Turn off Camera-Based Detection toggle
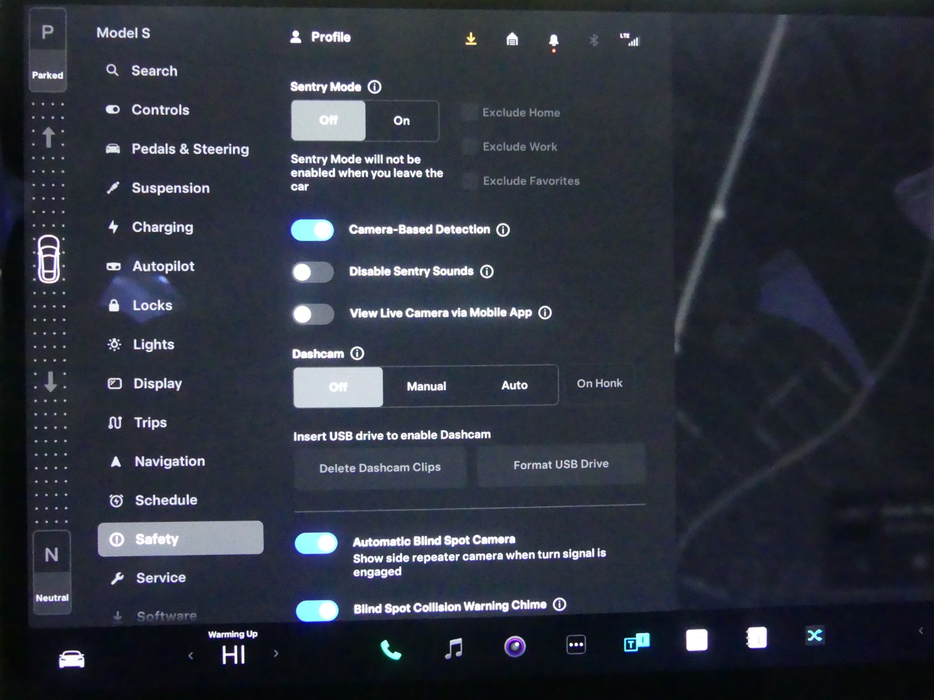934x700 pixels. (x=313, y=230)
